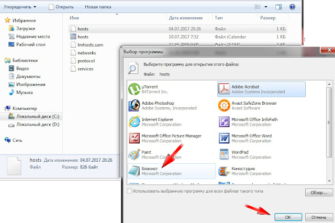Select the Internet Explorer icon
Screen dimensions: 335x223
[134, 122]
